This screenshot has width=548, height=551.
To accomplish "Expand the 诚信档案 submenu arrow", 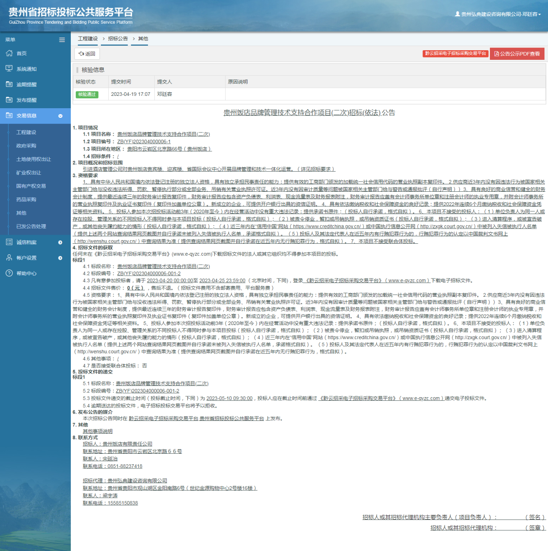I will click(60, 242).
